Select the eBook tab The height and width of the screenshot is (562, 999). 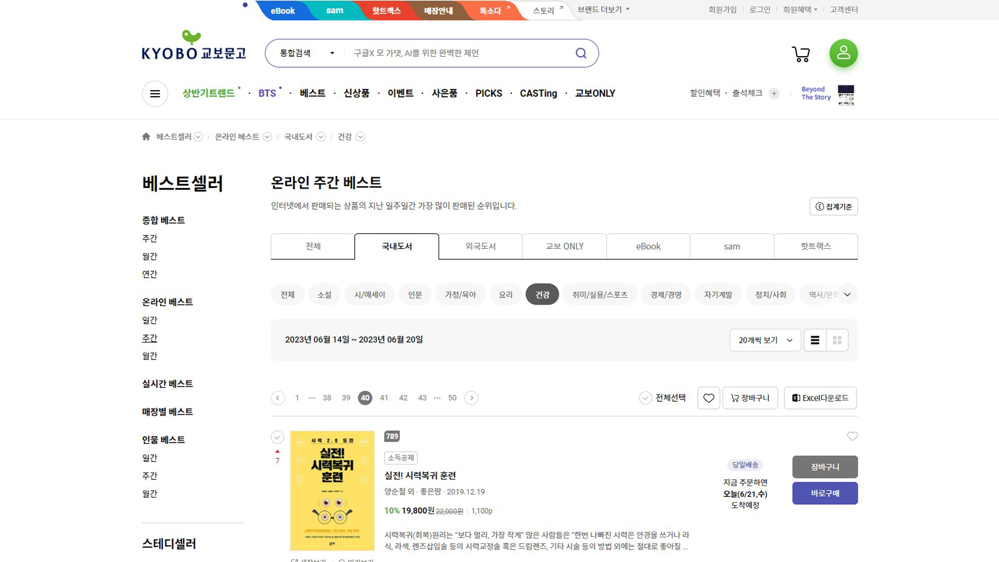tap(648, 246)
